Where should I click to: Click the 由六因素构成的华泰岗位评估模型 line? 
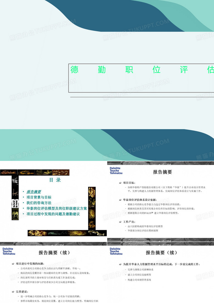pos(145,226)
